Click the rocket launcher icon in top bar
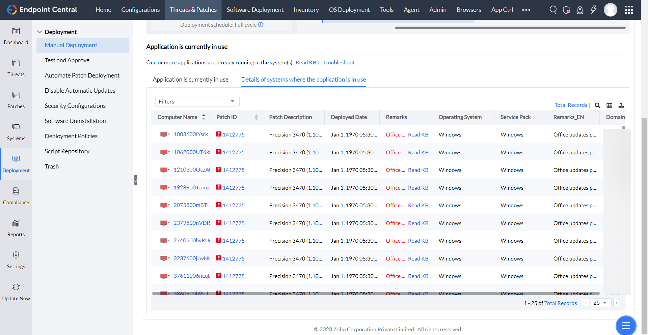The height and width of the screenshot is (335, 648). point(580,10)
